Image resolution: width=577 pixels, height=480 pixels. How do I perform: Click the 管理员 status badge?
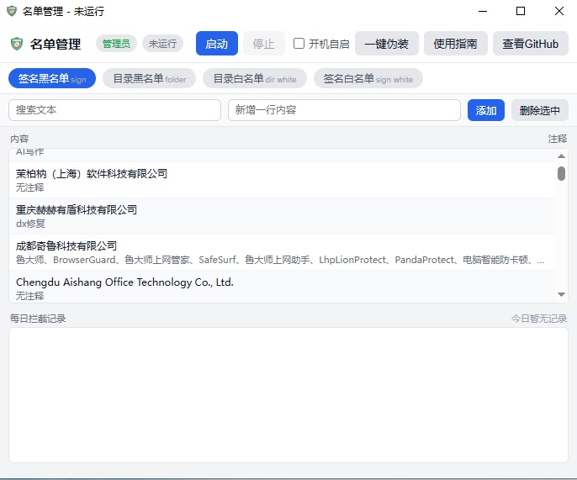(x=116, y=44)
